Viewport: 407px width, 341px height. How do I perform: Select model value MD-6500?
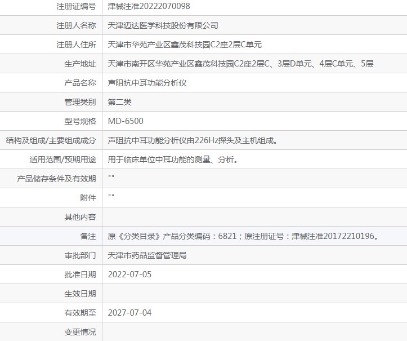point(126,121)
